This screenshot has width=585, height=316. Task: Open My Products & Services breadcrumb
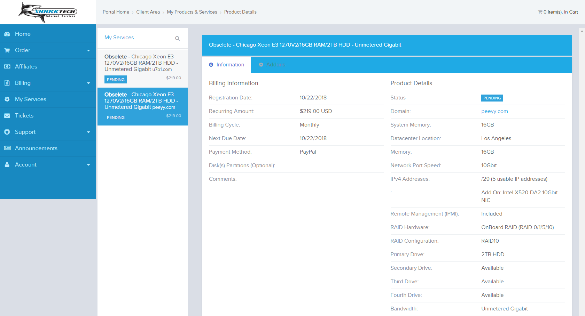coord(192,12)
